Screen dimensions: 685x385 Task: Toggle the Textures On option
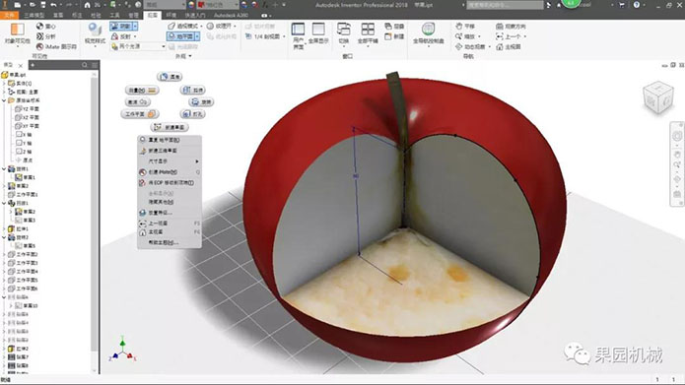tap(219, 27)
